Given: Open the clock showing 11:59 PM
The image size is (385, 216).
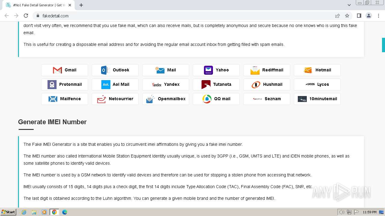Looking at the screenshot, I should (x=369, y=212).
